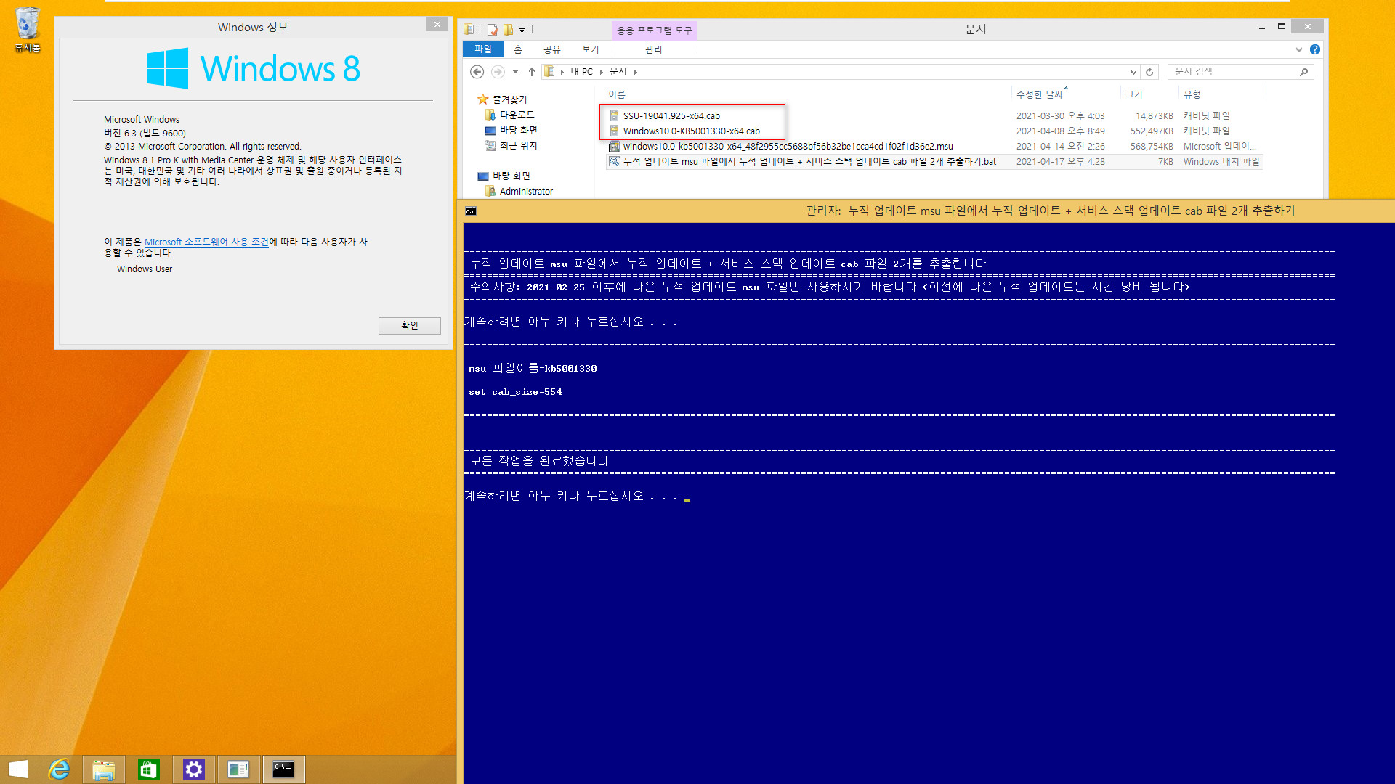Click the cab icon of SSU-19041.925-x64.cab
This screenshot has width=1395, height=784.
click(614, 115)
